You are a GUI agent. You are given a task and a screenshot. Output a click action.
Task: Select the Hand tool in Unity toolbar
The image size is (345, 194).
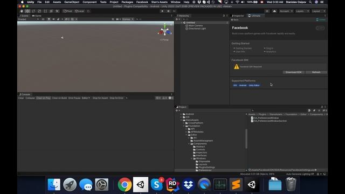click(x=22, y=11)
